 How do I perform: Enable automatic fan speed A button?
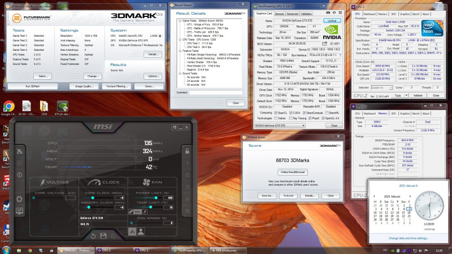(132, 231)
